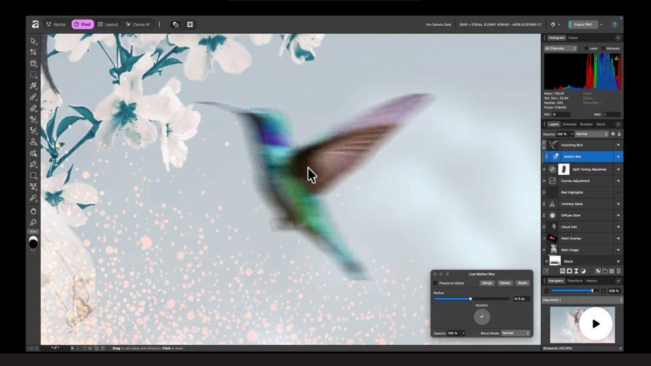Hide the Unsharp Mask layer
The image size is (651, 366).
pyautogui.click(x=618, y=204)
